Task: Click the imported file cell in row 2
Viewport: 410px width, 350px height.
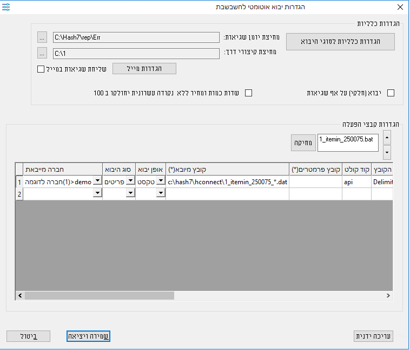Action: coord(228,194)
